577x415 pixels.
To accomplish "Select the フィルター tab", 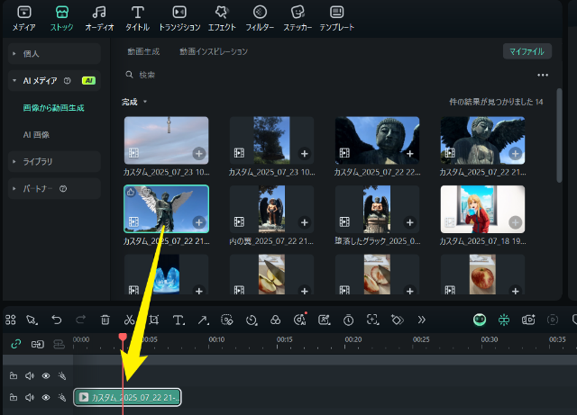I will coord(260,18).
